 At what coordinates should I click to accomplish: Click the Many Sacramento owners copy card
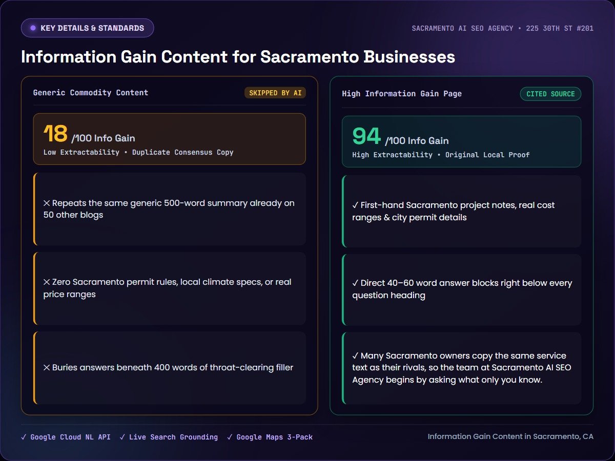pos(462,368)
